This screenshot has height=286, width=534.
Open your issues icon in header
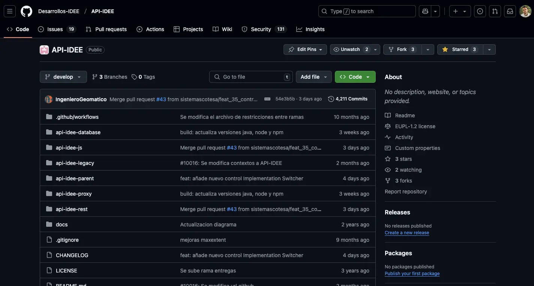(x=480, y=11)
